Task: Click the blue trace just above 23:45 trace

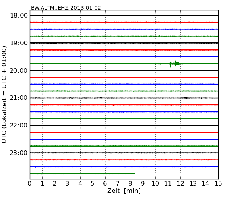Action: [x=124, y=166]
